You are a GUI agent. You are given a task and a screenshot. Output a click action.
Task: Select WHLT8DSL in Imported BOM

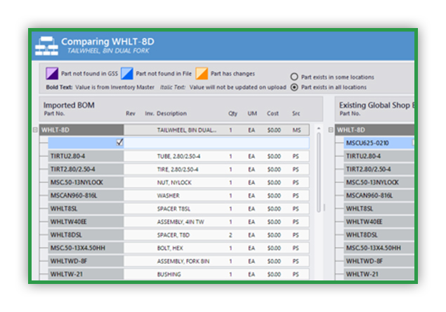86,235
